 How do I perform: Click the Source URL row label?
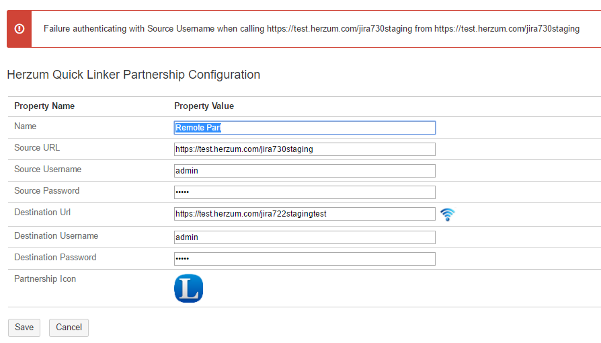37,148
